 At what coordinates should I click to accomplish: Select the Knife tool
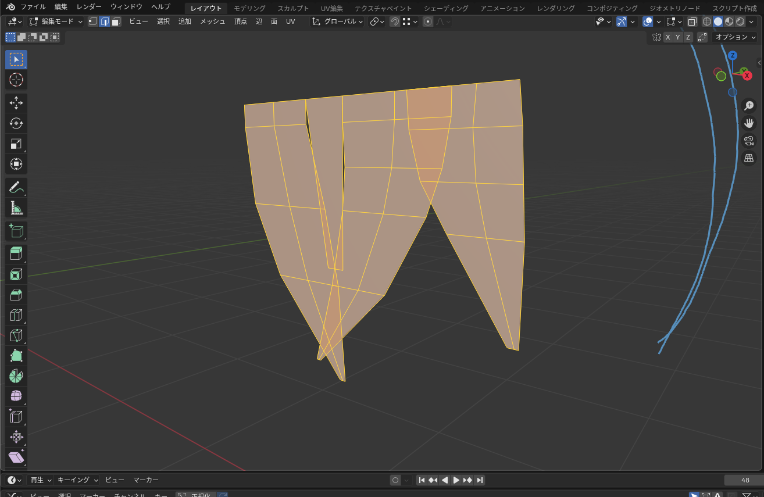(16, 335)
